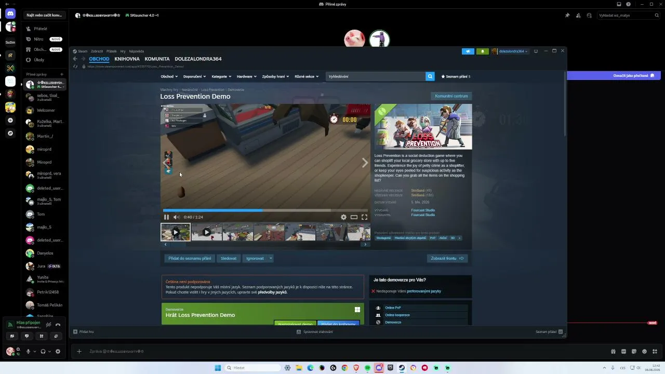The image size is (665, 374).
Task: Click Označit jako přečtené in Discord
Action: (x=633, y=75)
